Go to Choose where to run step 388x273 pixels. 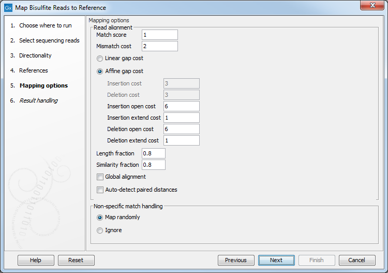[45, 25]
